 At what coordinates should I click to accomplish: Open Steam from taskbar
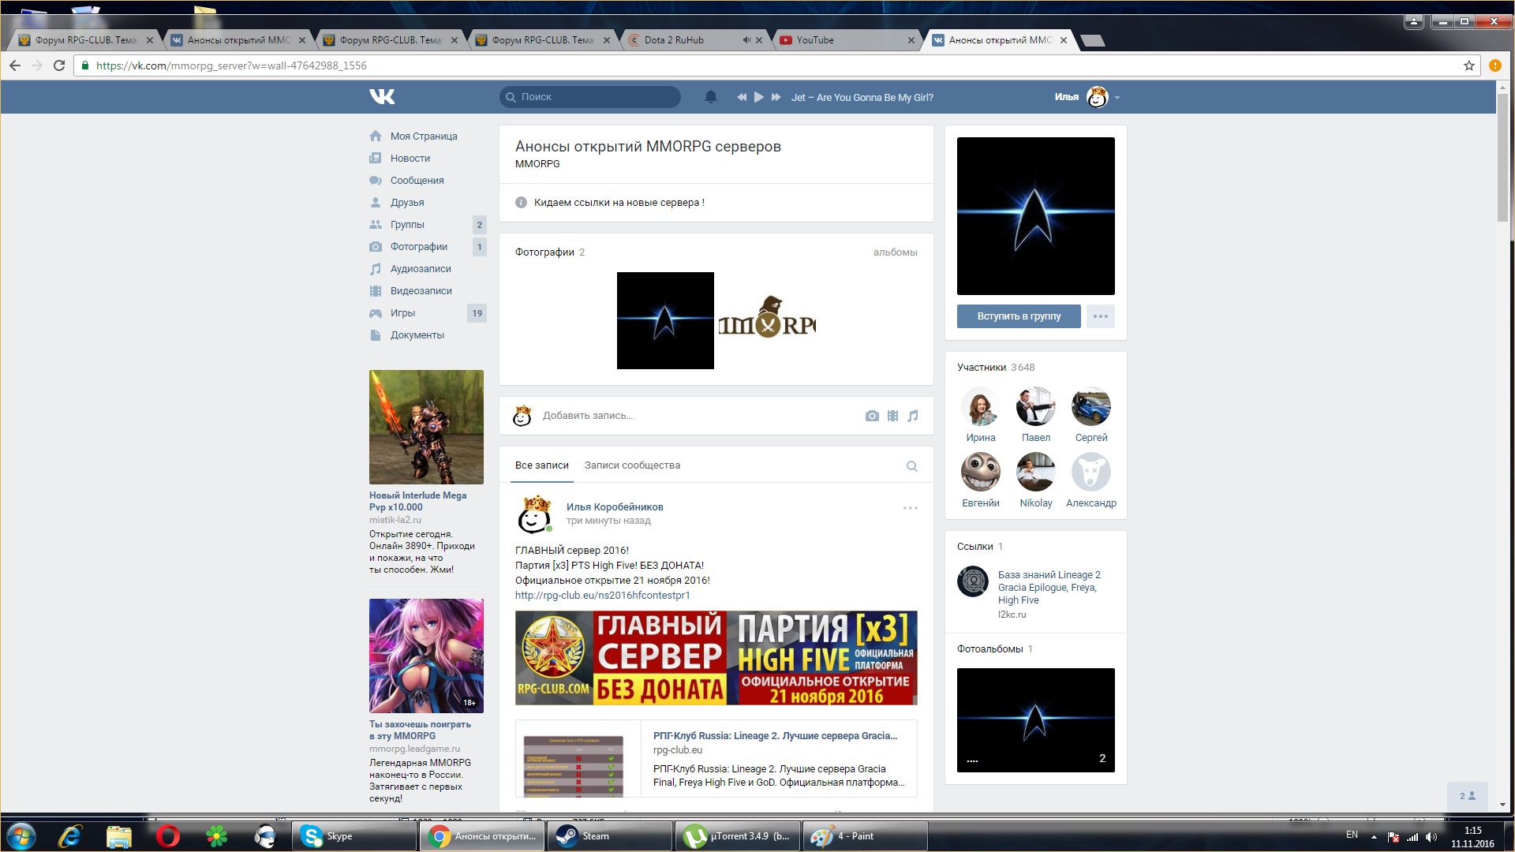(609, 836)
